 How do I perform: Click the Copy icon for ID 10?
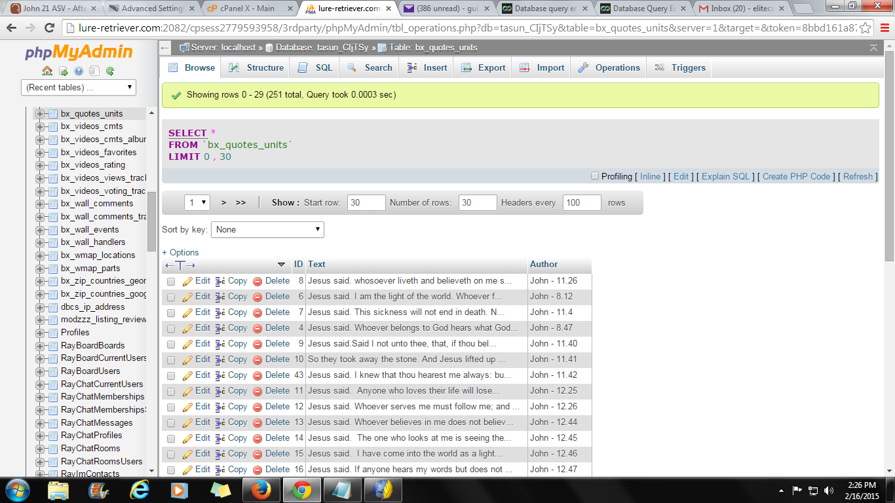[220, 360]
